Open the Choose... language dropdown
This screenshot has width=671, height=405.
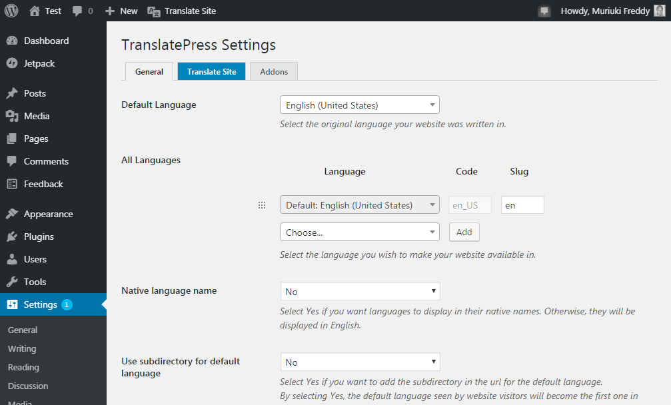point(359,232)
